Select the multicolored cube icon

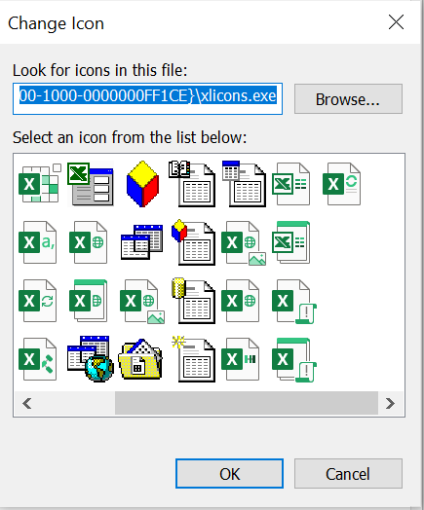click(x=142, y=184)
